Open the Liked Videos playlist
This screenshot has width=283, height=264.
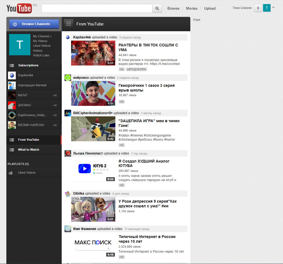[x=34, y=172]
